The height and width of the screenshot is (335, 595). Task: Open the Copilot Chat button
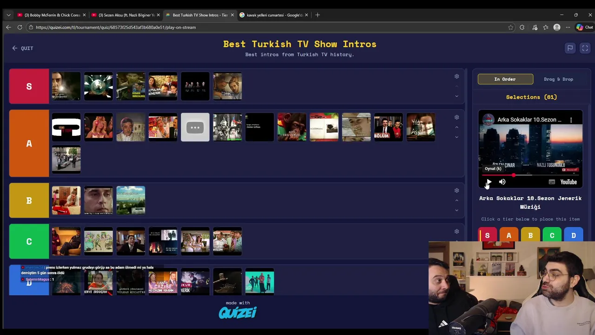pyautogui.click(x=584, y=27)
